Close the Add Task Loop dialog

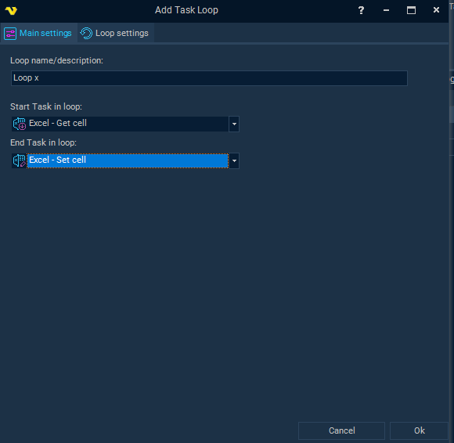436,10
